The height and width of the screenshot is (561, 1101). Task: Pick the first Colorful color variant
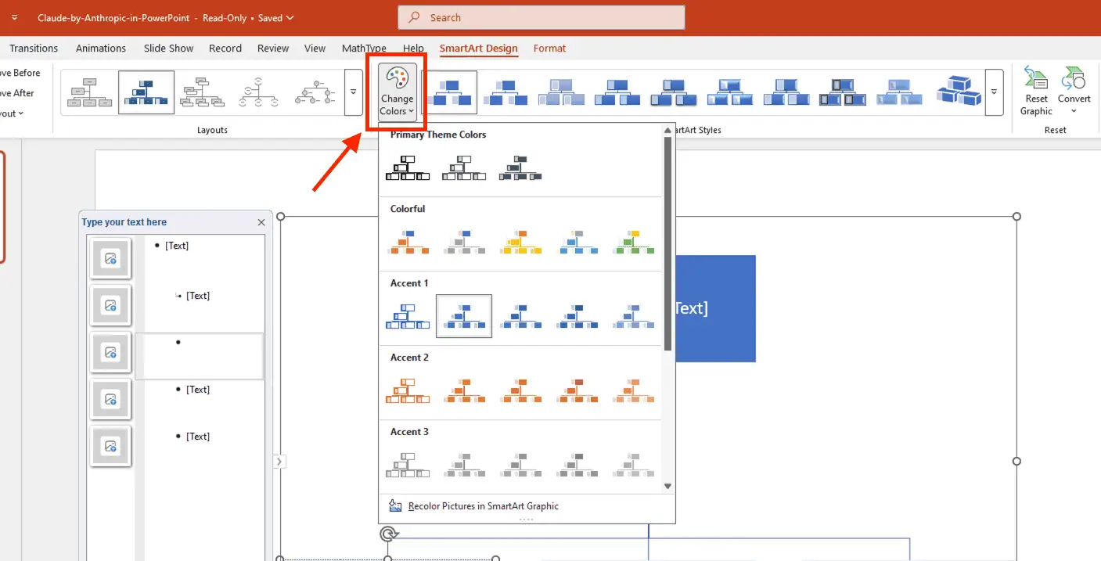(x=407, y=242)
